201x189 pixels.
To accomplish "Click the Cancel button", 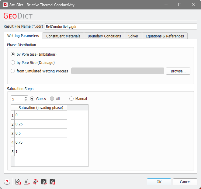I will pyautogui.click(x=185, y=182).
